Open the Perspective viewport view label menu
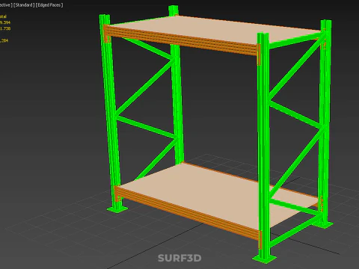The width and height of the screenshot is (359, 269). pyautogui.click(x=5, y=5)
